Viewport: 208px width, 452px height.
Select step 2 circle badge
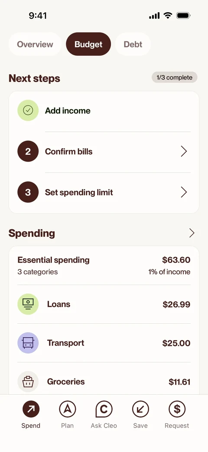28,151
